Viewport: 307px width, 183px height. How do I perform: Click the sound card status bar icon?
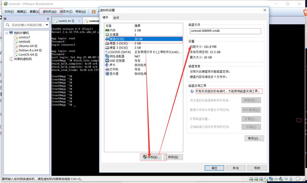[x=281, y=179]
